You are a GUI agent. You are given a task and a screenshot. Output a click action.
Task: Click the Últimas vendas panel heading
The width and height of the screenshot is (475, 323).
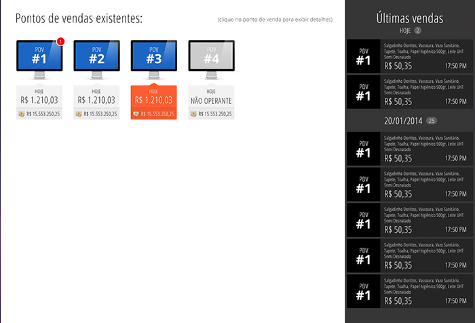click(409, 18)
